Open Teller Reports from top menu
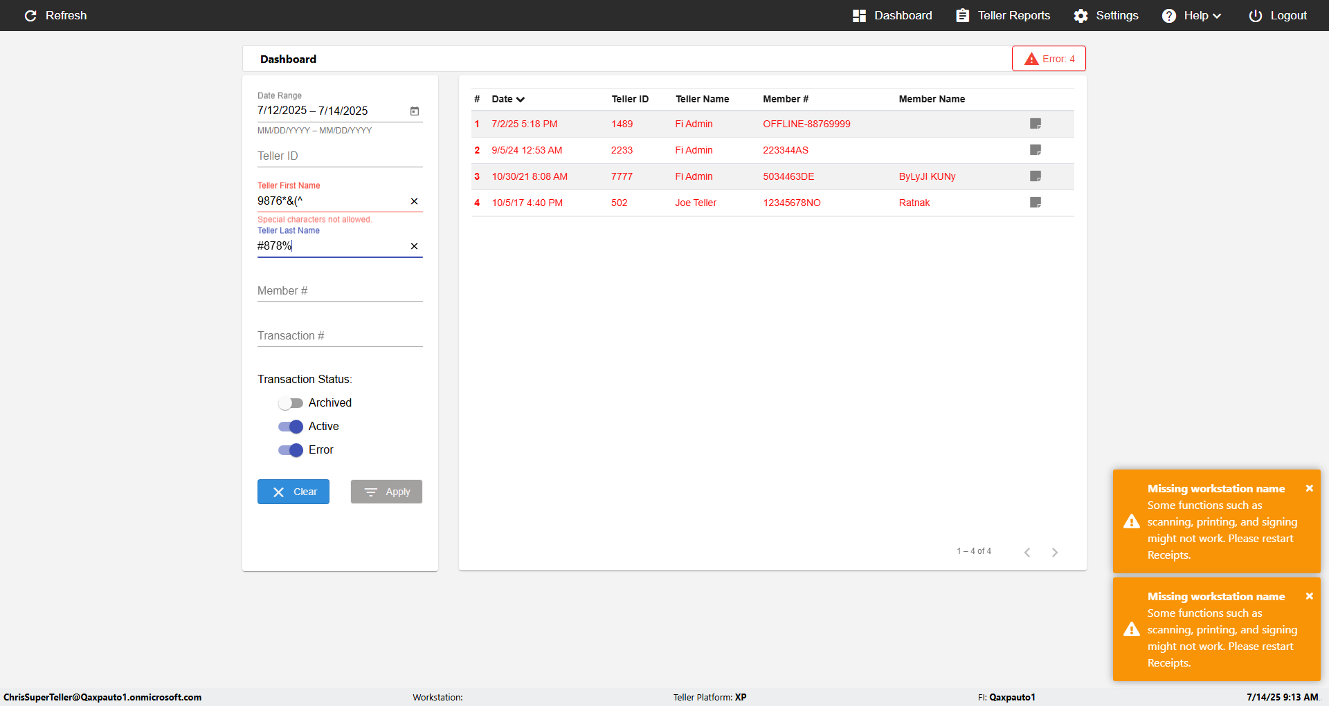 click(x=1003, y=15)
